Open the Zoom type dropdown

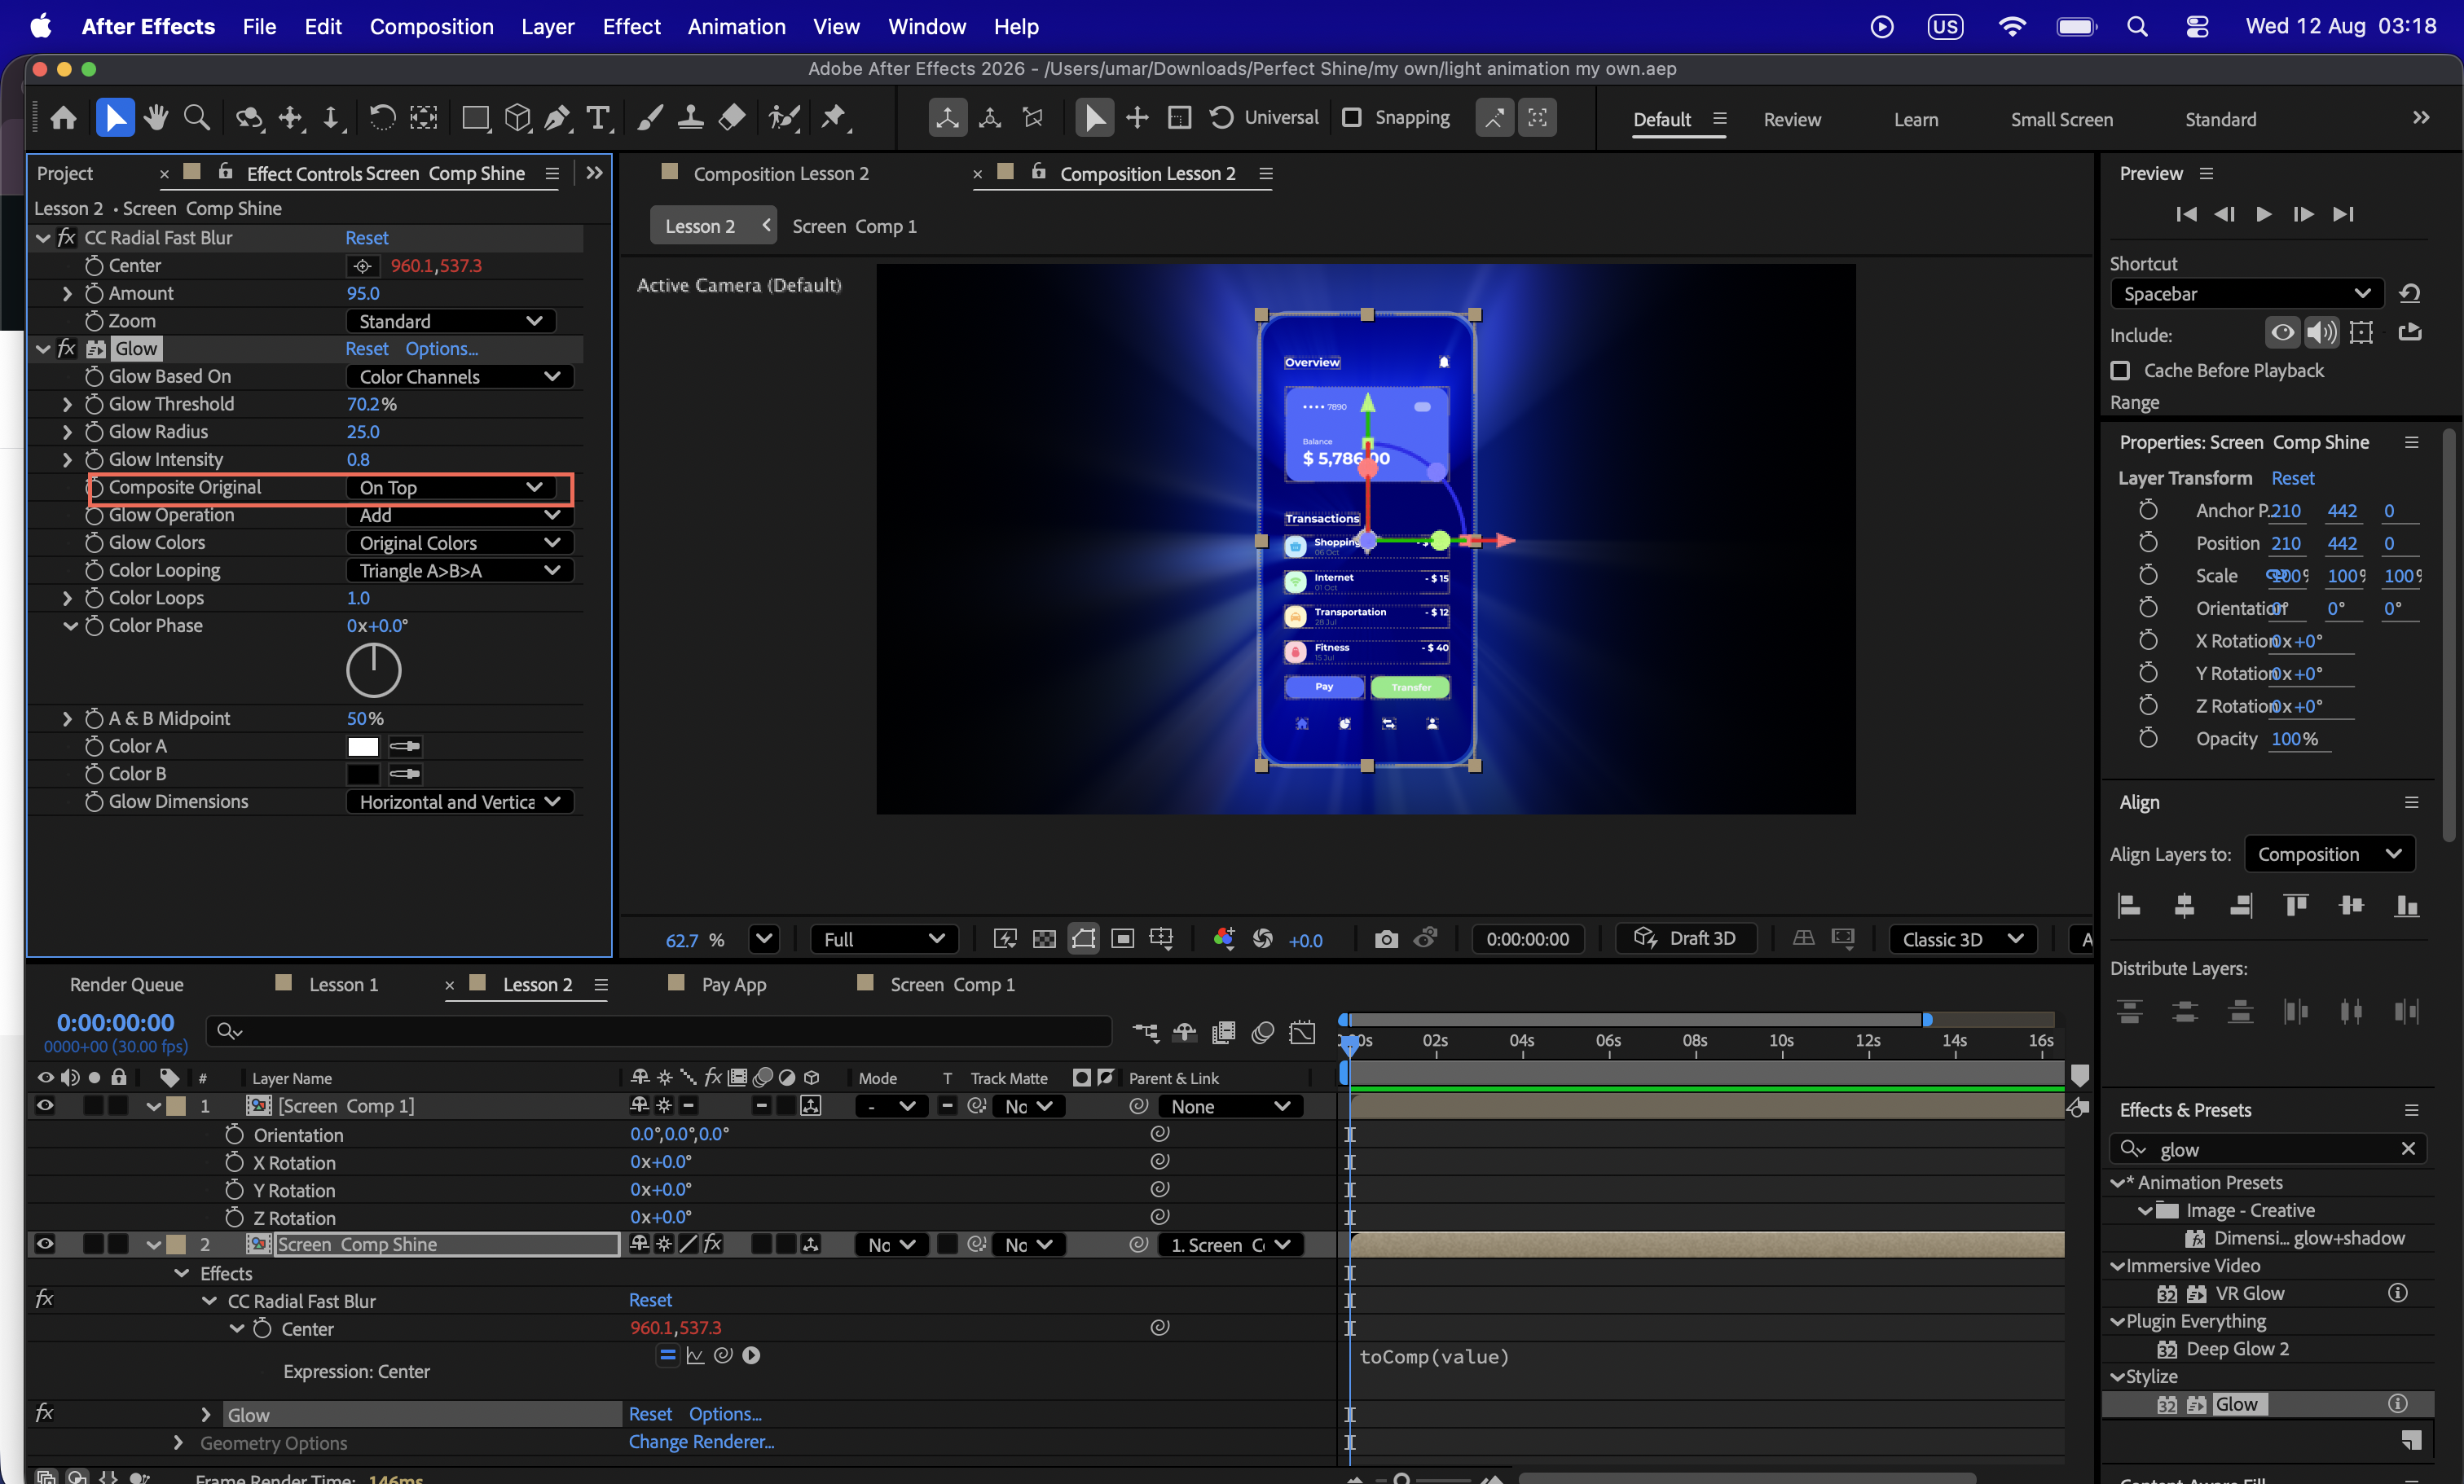click(450, 321)
